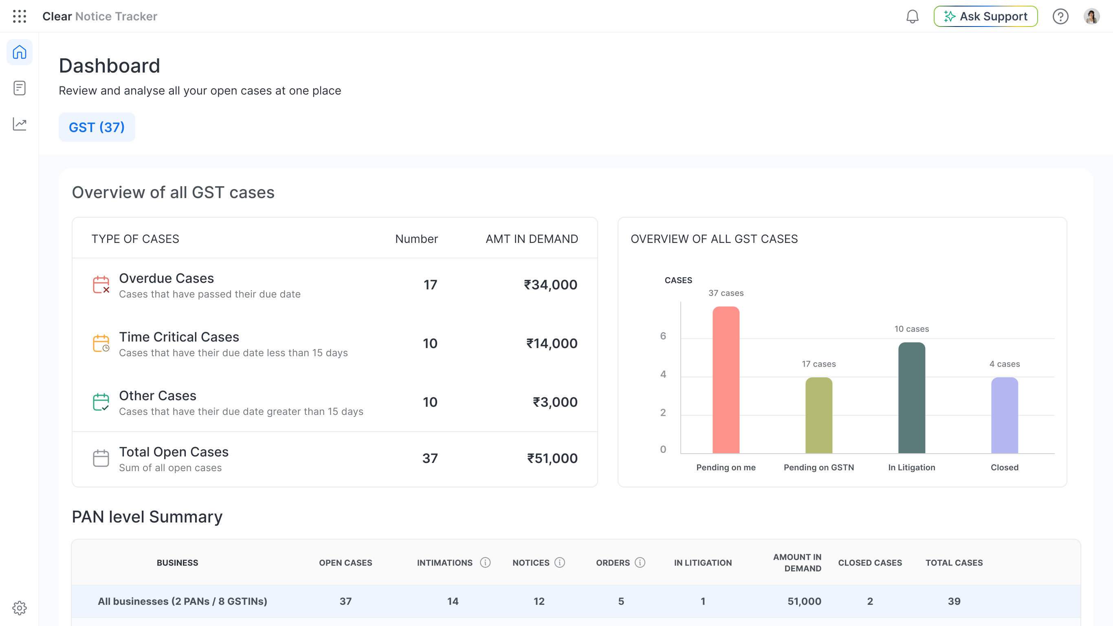The height and width of the screenshot is (626, 1113).
Task: Click ₹34,000 amount for Overdue Cases
Action: (550, 285)
